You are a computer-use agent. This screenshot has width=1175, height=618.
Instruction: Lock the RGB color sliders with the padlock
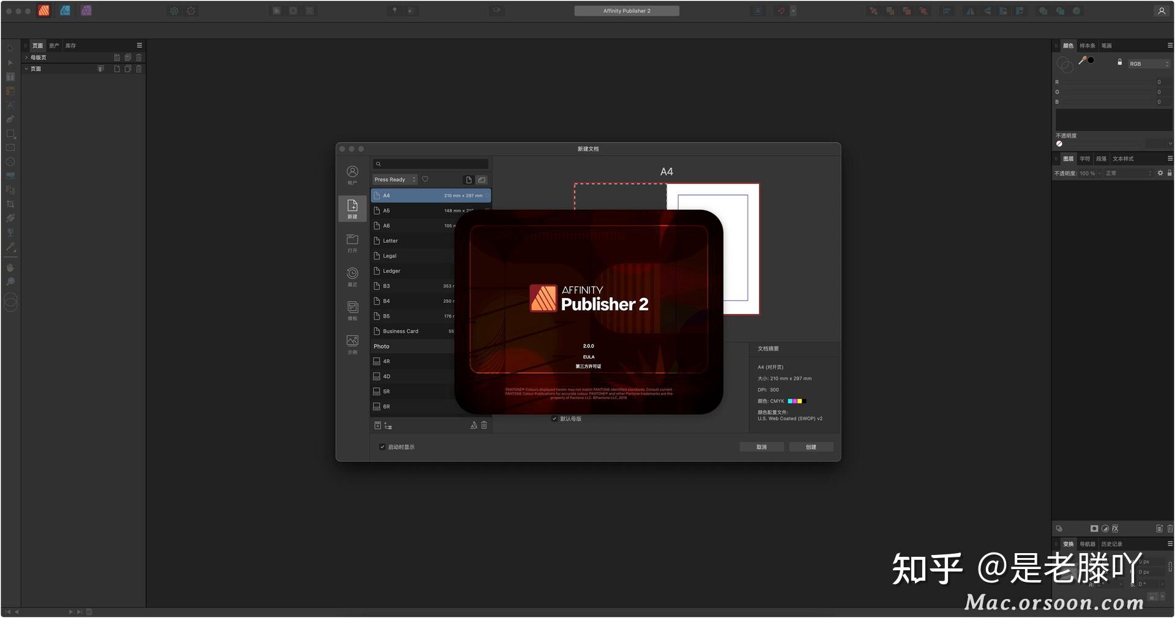(1120, 62)
